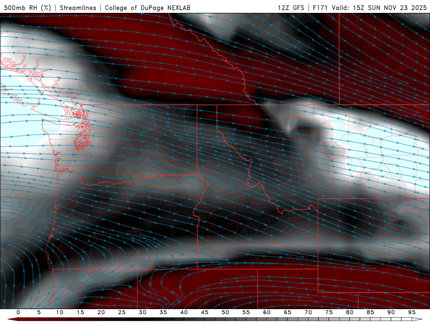Click the "65" color bar label

coord(288,312)
